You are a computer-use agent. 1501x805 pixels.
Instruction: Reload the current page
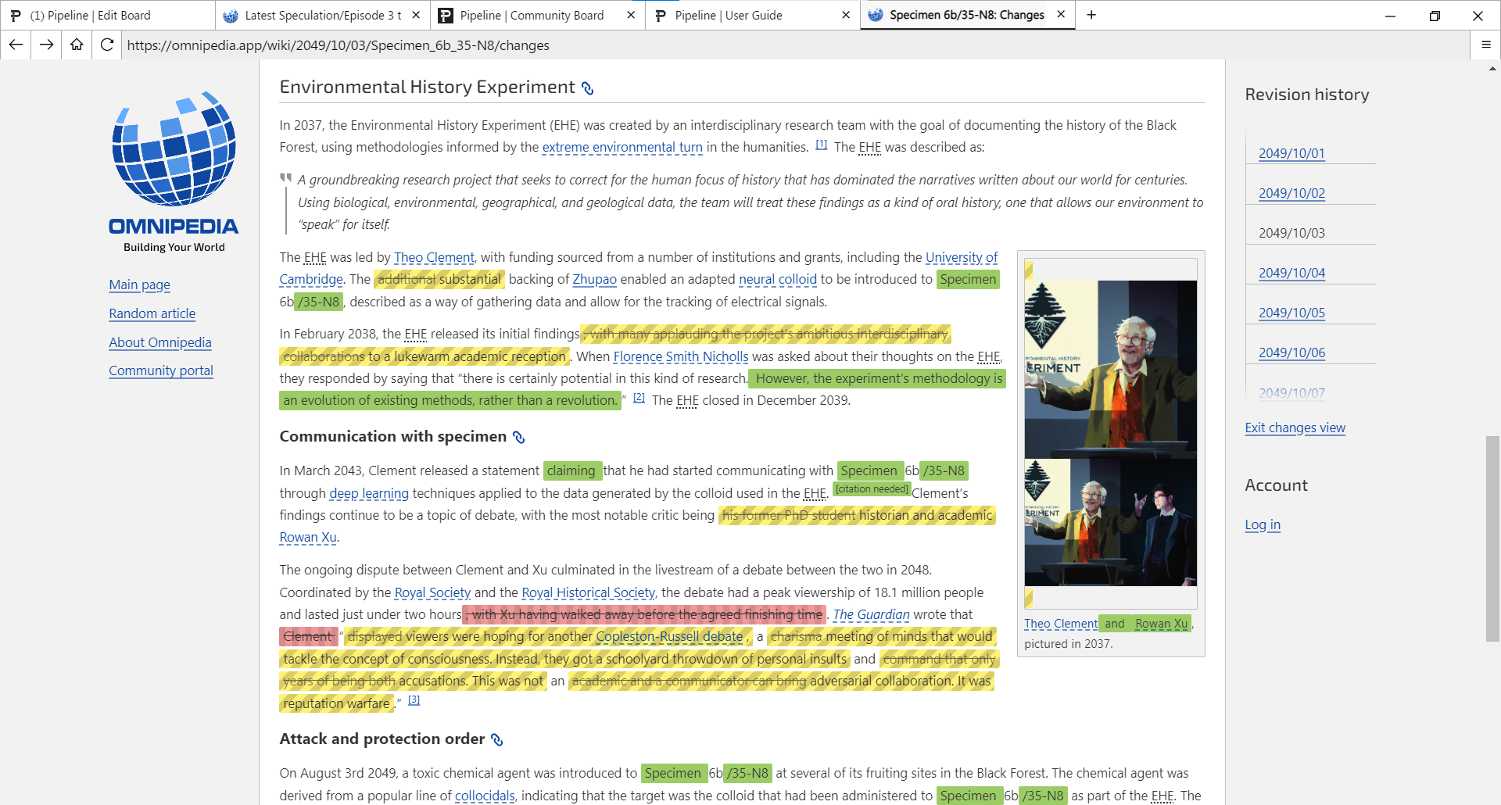point(106,45)
